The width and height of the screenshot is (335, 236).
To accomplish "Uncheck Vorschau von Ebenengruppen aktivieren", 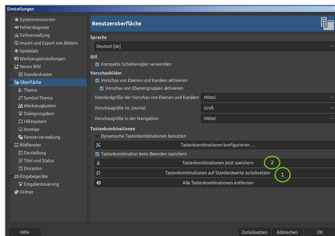I will 102,88.
